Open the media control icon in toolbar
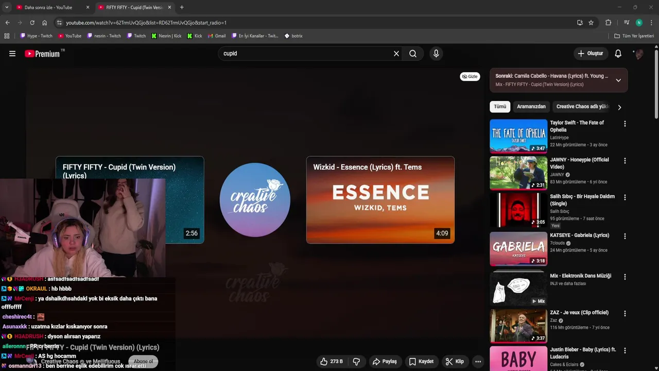Screen dimensions: 659x371 [x=627, y=23]
